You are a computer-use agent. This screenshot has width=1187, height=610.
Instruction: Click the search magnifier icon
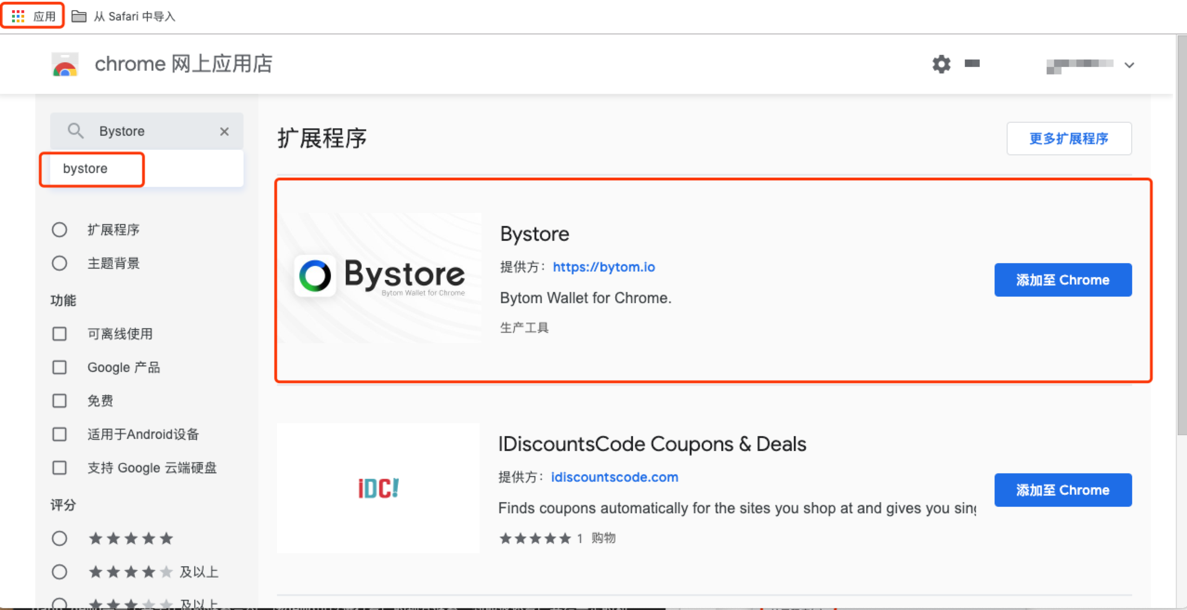point(75,131)
